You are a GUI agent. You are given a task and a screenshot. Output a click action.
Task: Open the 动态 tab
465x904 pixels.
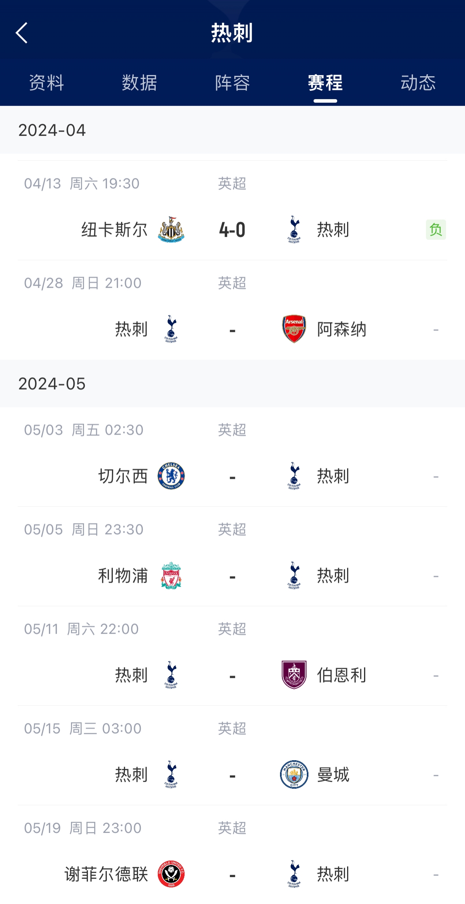click(x=418, y=83)
